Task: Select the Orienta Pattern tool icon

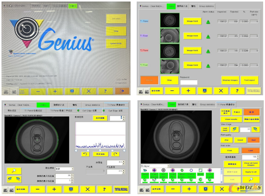Action: 191,170
